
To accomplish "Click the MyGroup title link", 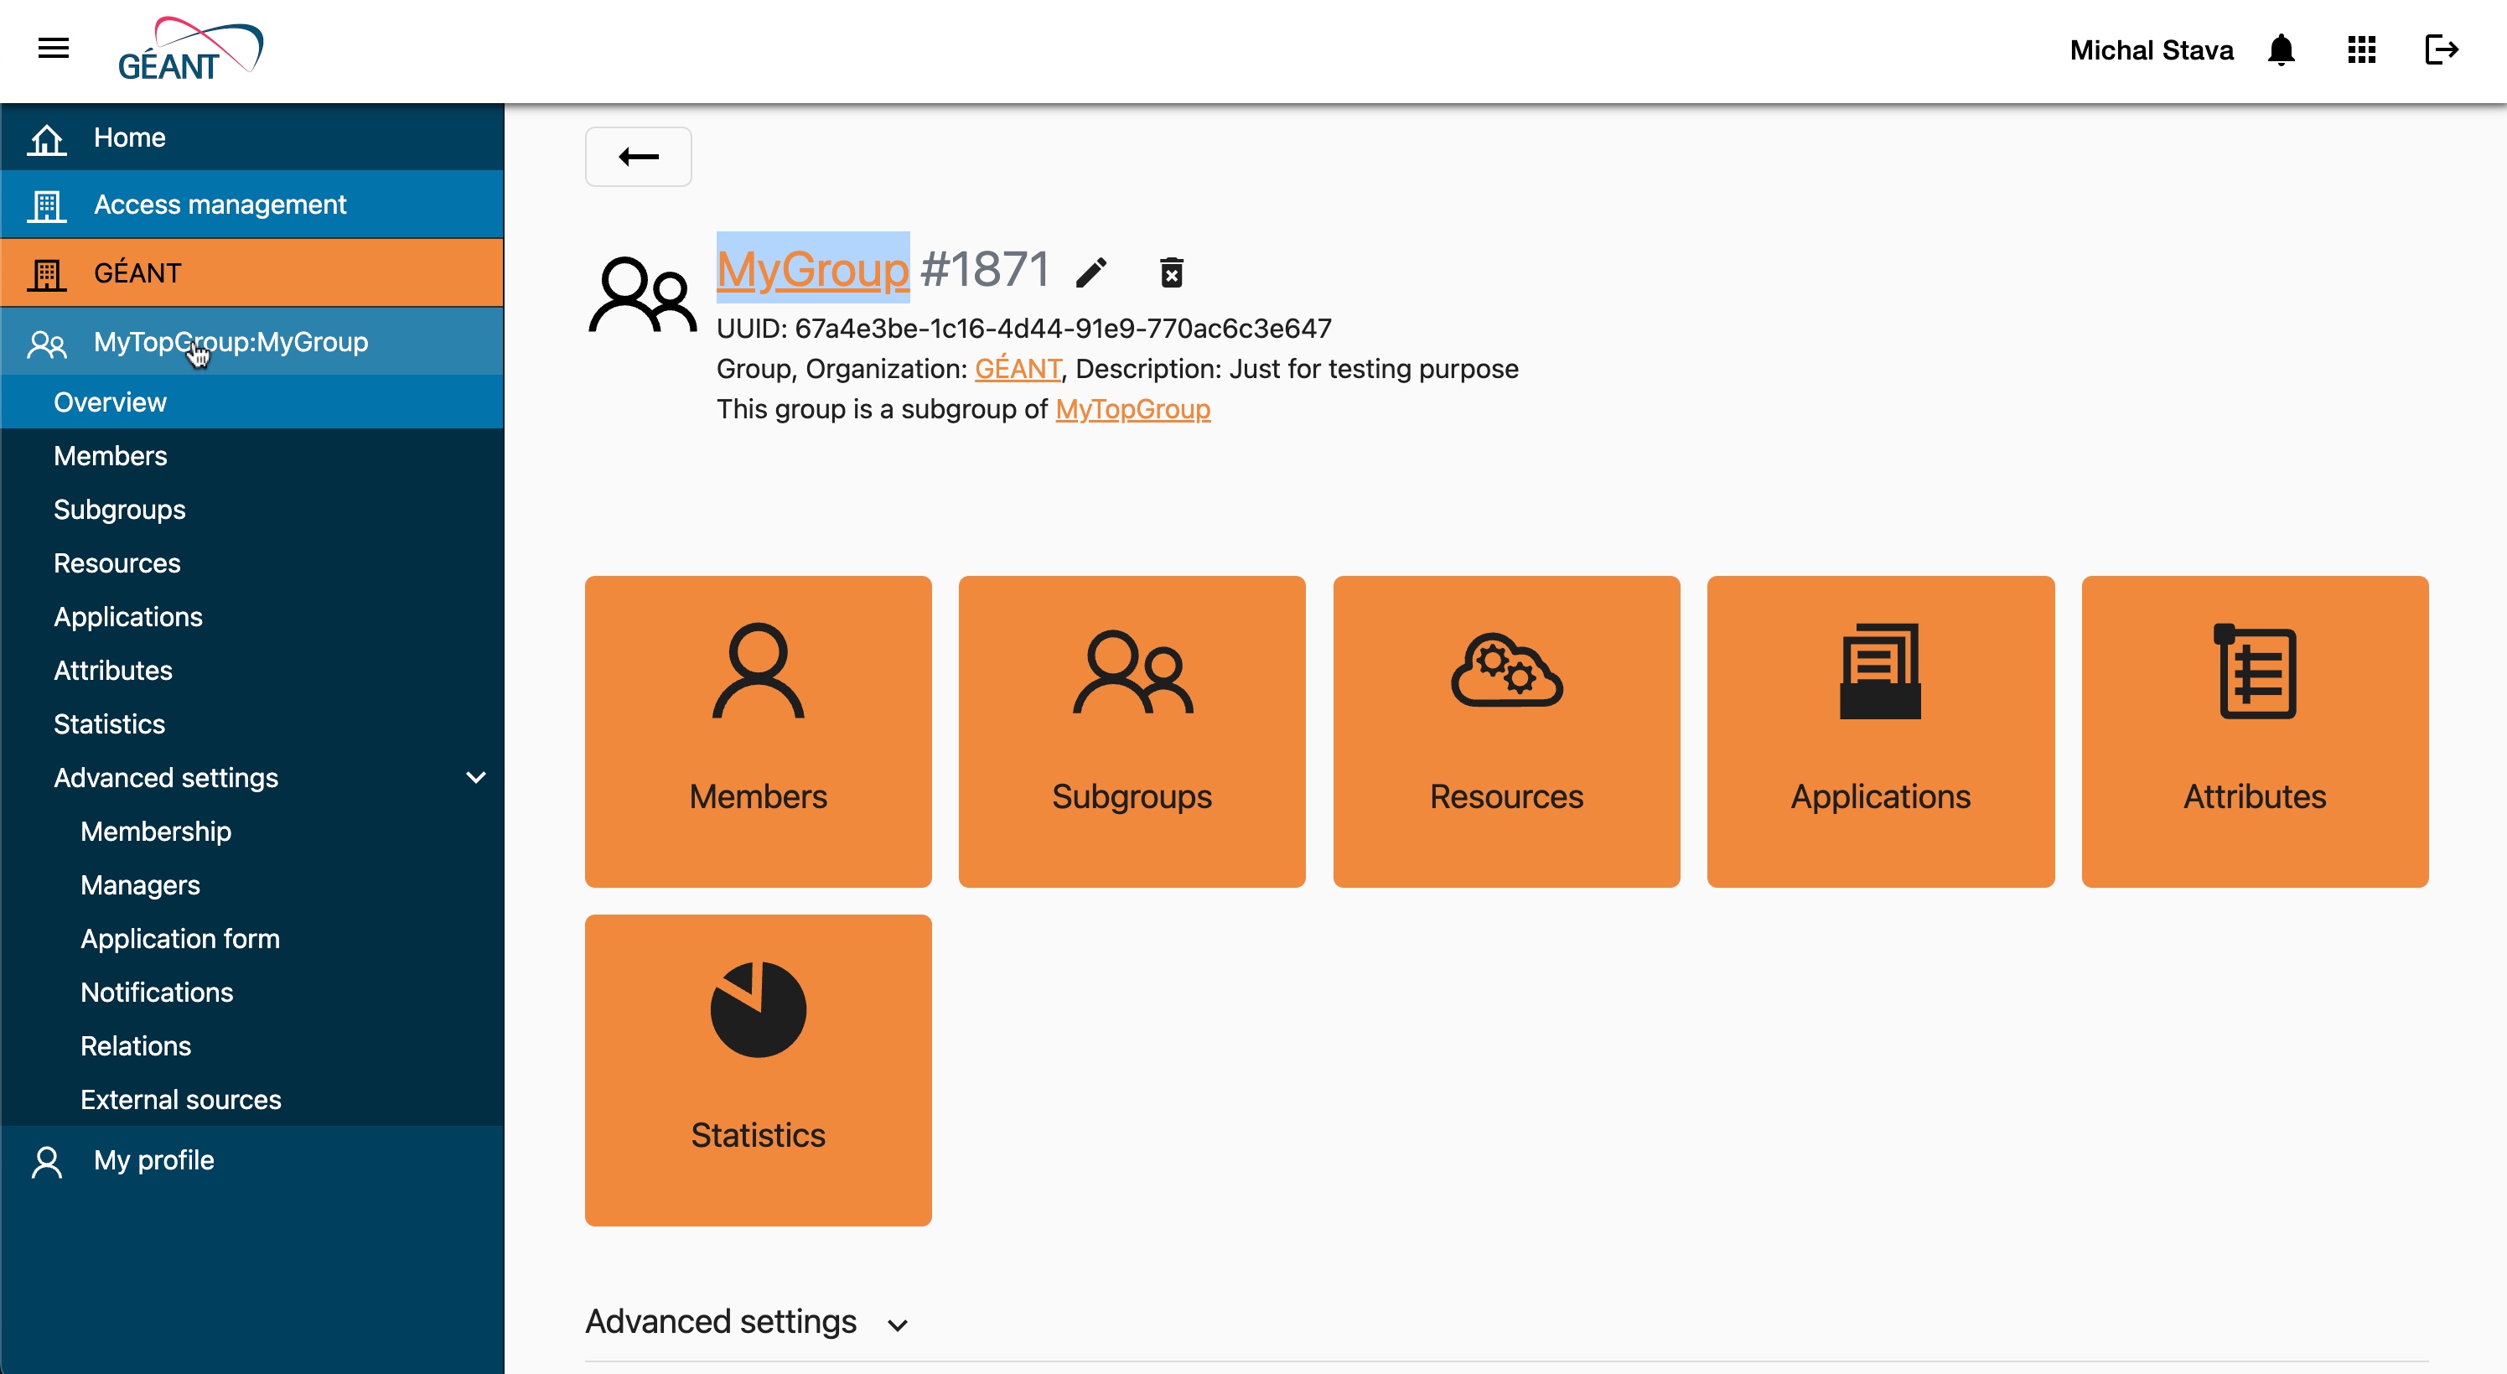I will [x=813, y=268].
